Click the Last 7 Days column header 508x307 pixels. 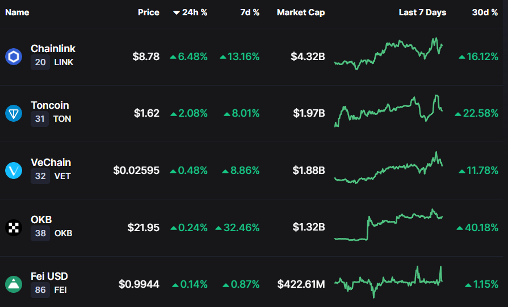[422, 12]
